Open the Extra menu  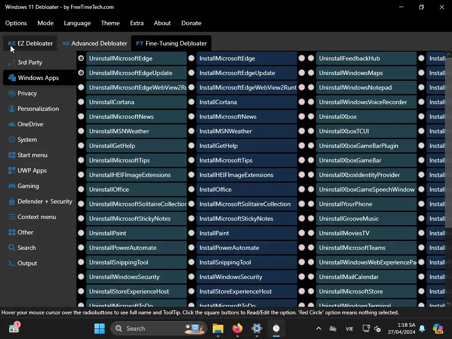click(137, 23)
